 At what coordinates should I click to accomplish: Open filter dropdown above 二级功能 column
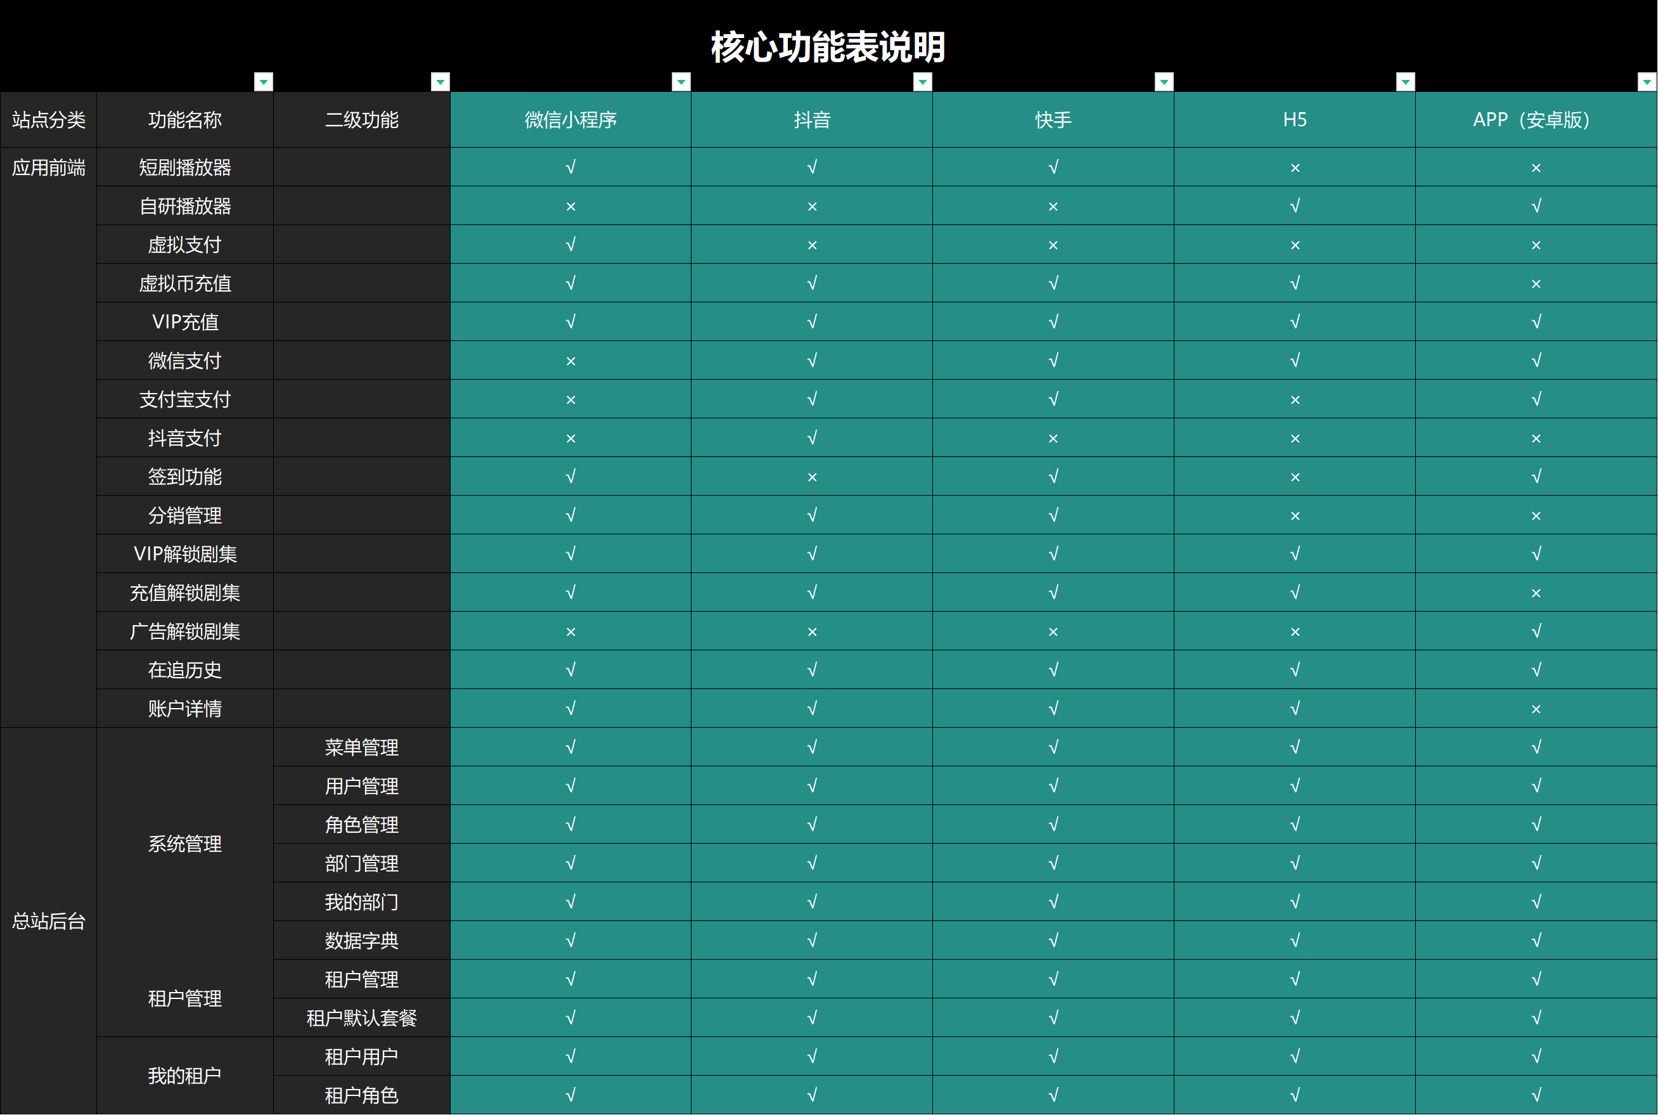click(x=440, y=82)
